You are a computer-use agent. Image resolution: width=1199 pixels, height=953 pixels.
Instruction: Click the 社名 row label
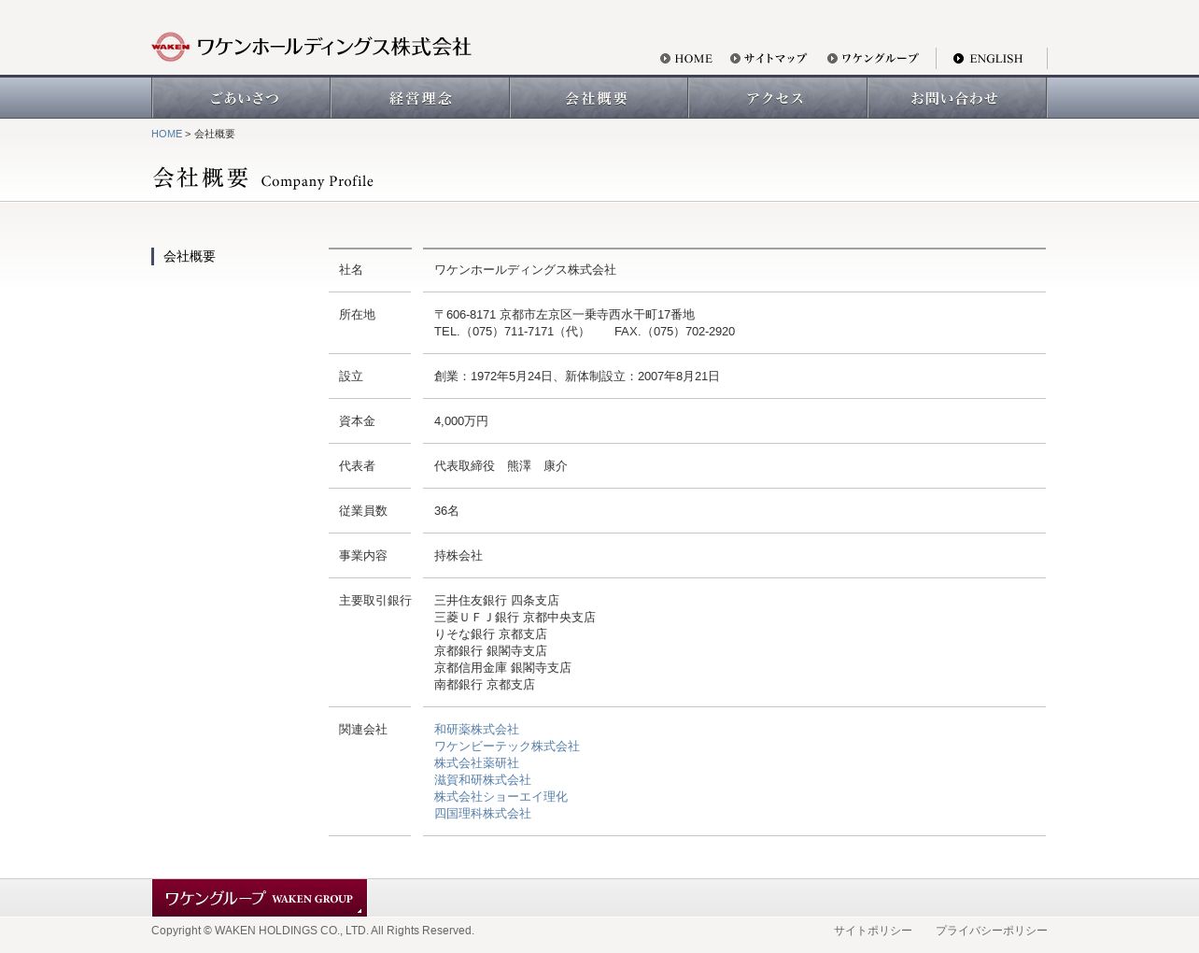[351, 270]
